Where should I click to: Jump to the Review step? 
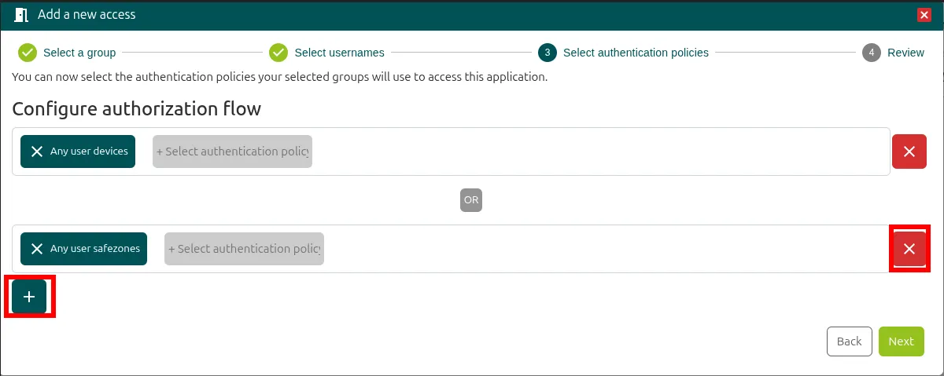pos(893,53)
